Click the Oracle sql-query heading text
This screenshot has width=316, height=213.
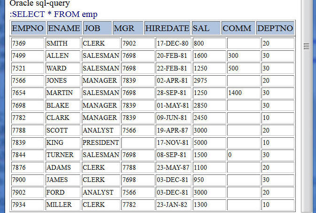point(39,3)
